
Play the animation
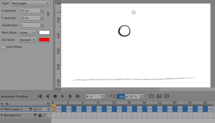tap(63, 96)
